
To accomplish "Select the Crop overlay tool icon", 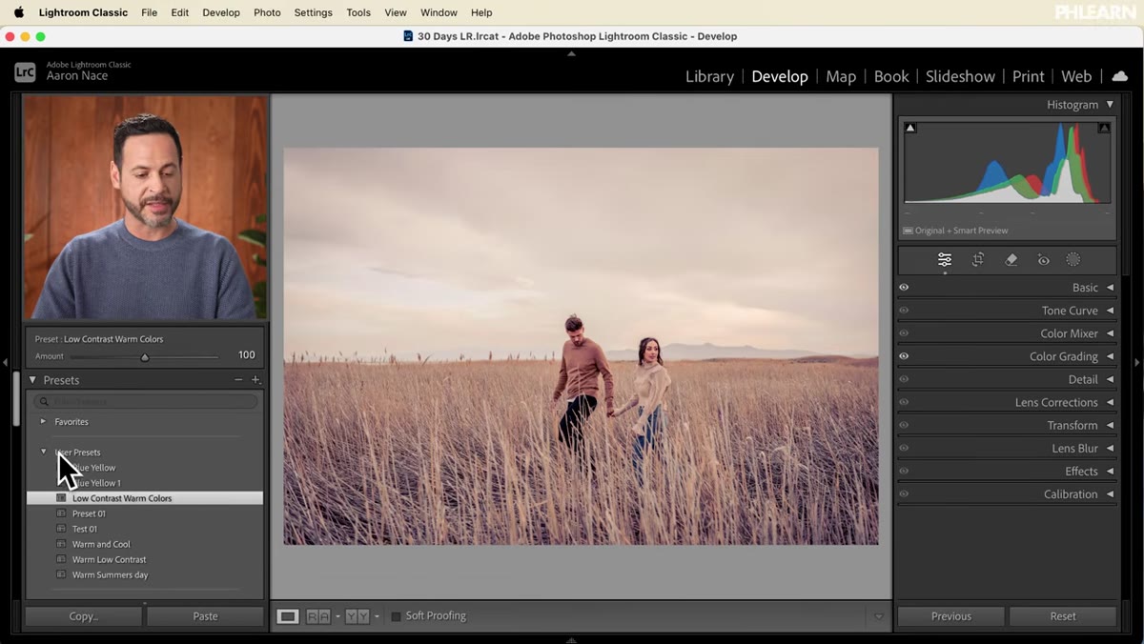I will 978,260.
